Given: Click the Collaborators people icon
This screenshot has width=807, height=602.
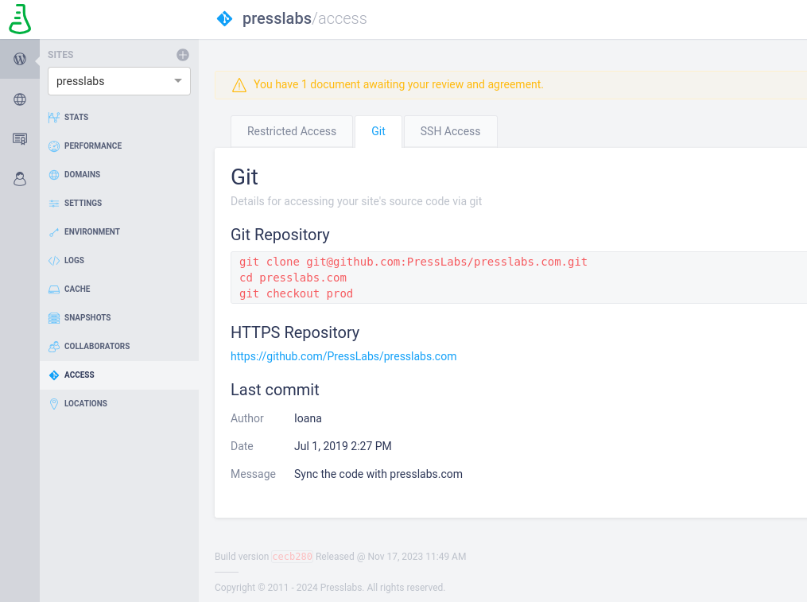Looking at the screenshot, I should coord(53,347).
